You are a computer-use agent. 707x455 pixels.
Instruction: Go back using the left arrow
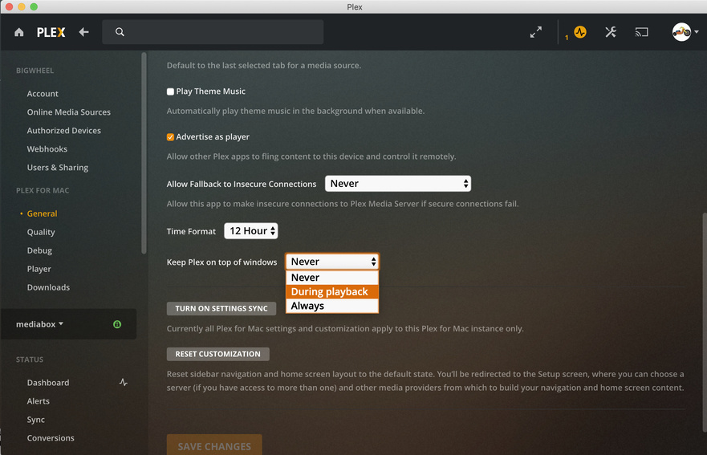pyautogui.click(x=84, y=32)
